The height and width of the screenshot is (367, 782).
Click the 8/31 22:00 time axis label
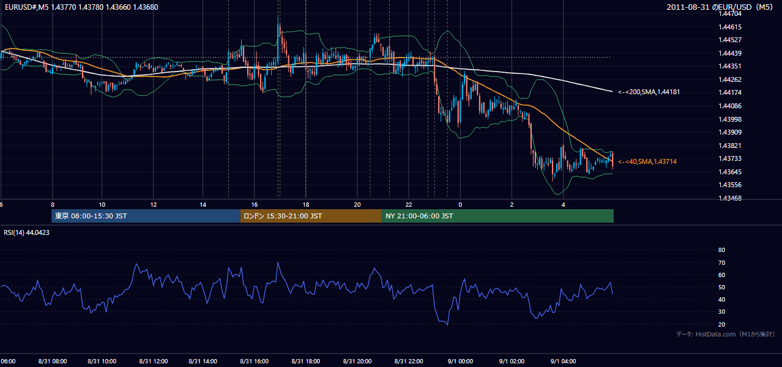click(x=409, y=361)
